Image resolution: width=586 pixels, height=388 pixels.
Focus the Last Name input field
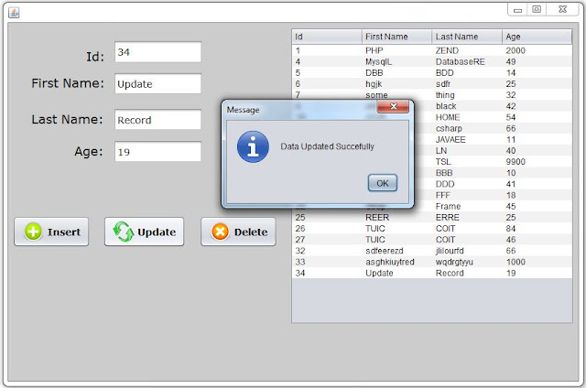coord(157,120)
